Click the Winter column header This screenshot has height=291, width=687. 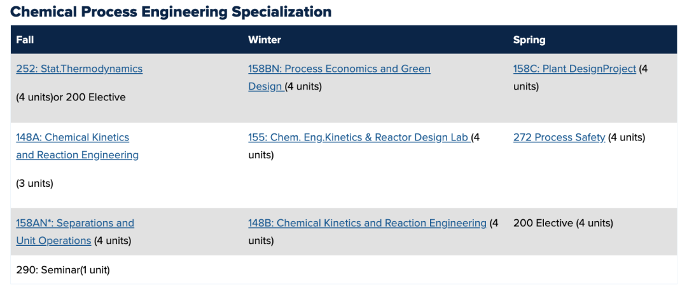[x=264, y=39]
